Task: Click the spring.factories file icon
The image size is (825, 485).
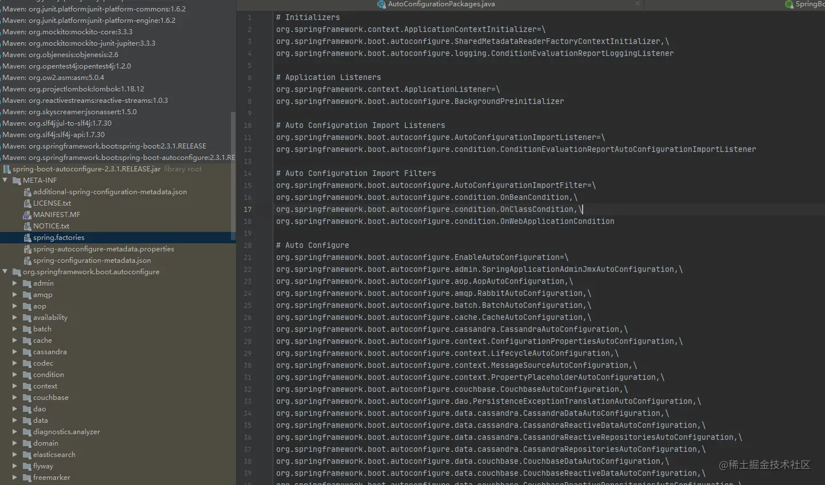Action: tap(27, 238)
